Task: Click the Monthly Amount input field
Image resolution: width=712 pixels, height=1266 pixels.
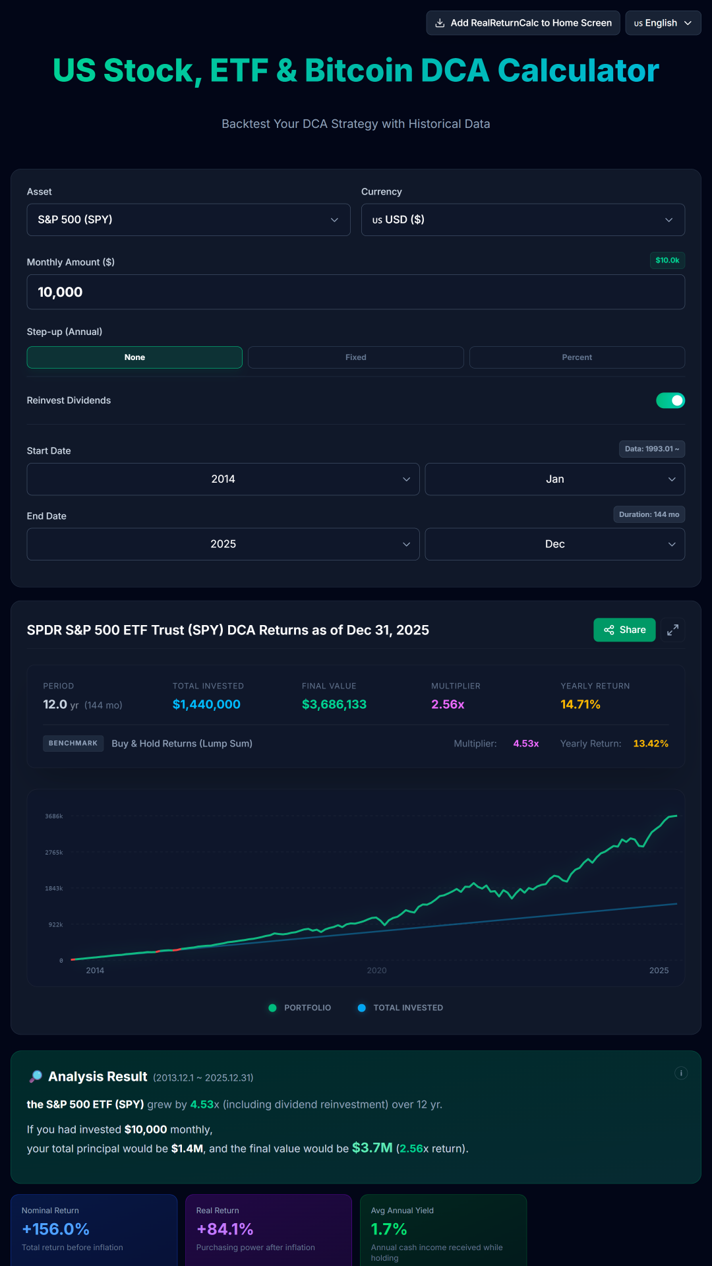Action: point(356,291)
